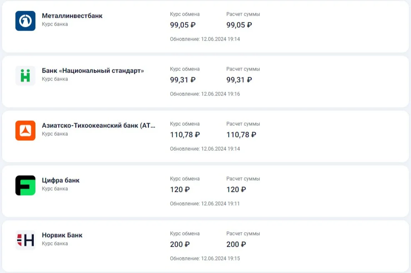Click the 99,05 ₽ exchange rate value
411x273 pixels.
click(x=183, y=25)
